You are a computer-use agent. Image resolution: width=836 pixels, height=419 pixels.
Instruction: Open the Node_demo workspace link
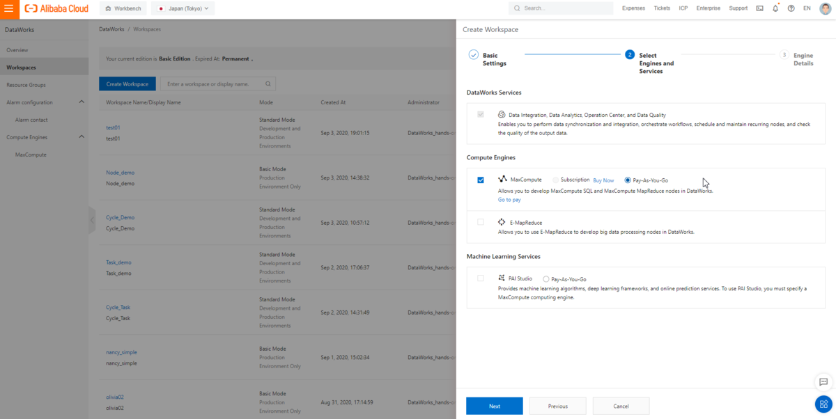coord(121,173)
